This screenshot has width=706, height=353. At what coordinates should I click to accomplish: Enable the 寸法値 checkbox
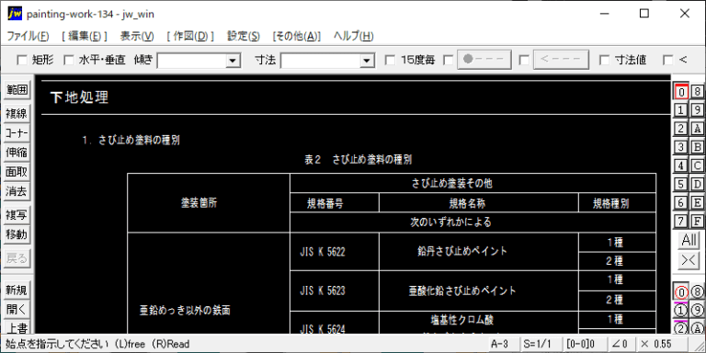point(605,60)
